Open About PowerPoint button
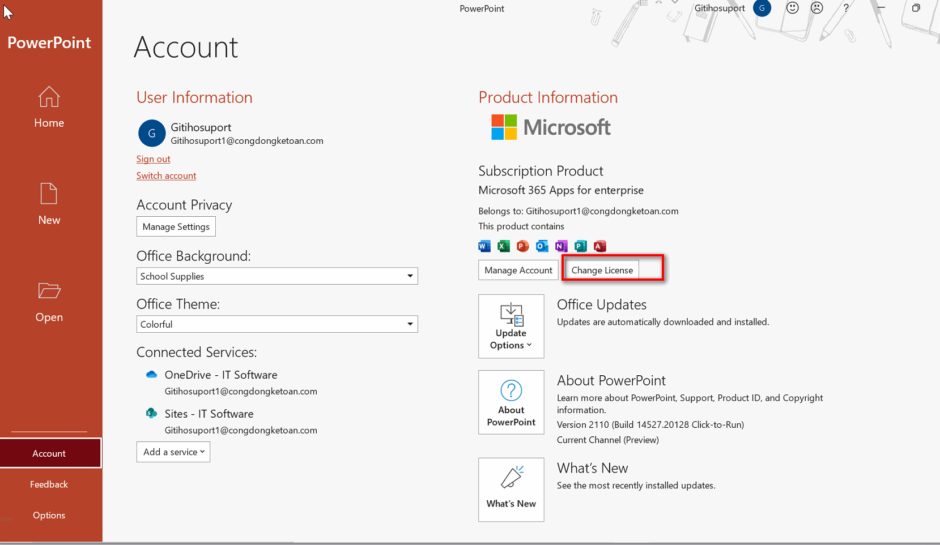 coord(511,402)
